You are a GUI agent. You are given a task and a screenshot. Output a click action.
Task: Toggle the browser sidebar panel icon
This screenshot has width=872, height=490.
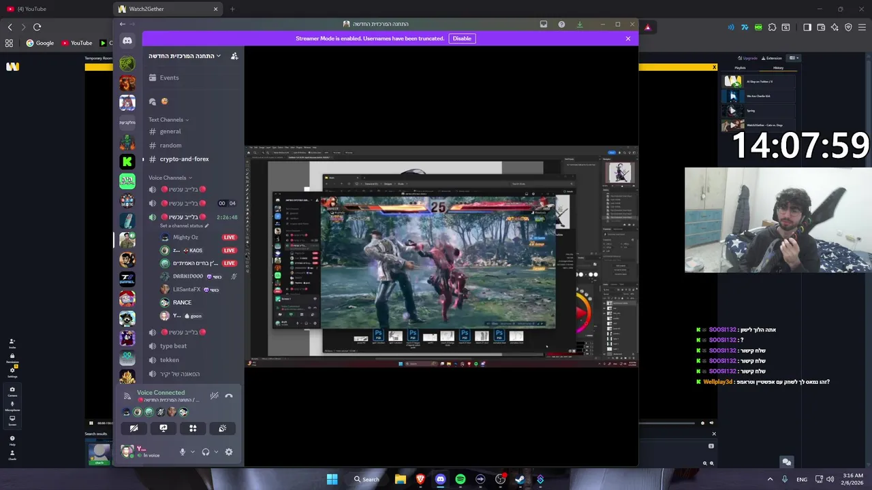(x=807, y=27)
